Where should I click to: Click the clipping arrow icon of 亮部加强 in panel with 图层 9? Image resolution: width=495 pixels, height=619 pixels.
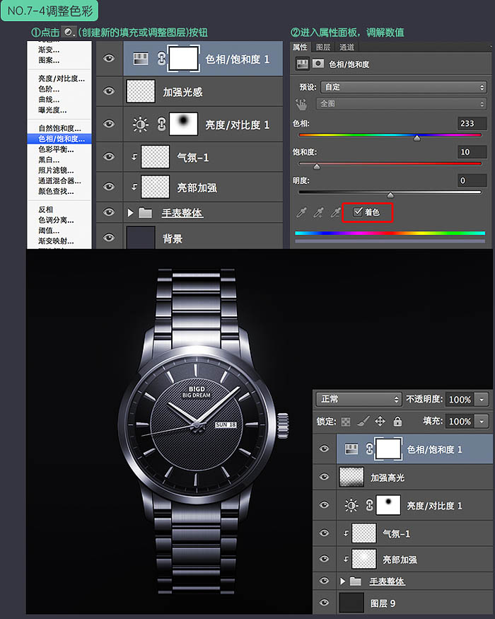point(346,559)
